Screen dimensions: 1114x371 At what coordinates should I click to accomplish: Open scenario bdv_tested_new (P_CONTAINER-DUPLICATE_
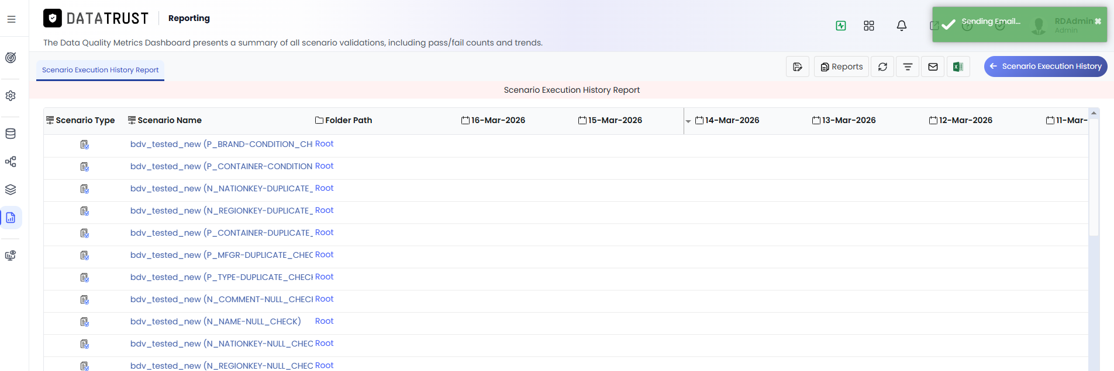click(x=221, y=233)
